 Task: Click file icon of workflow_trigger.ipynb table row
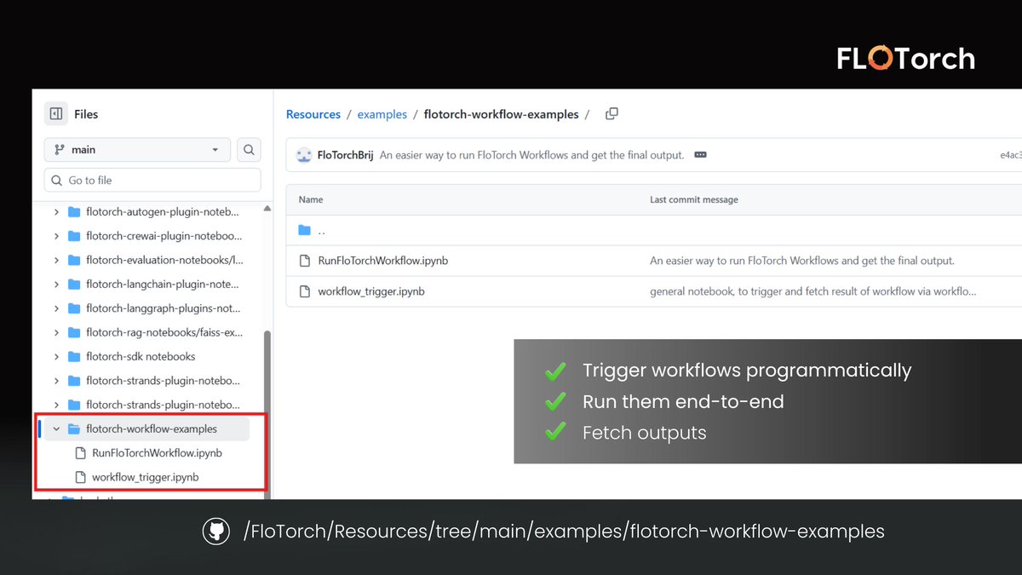click(x=305, y=291)
